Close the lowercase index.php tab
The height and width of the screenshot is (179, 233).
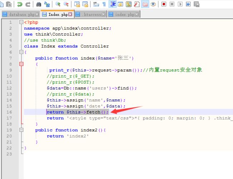(137, 14)
